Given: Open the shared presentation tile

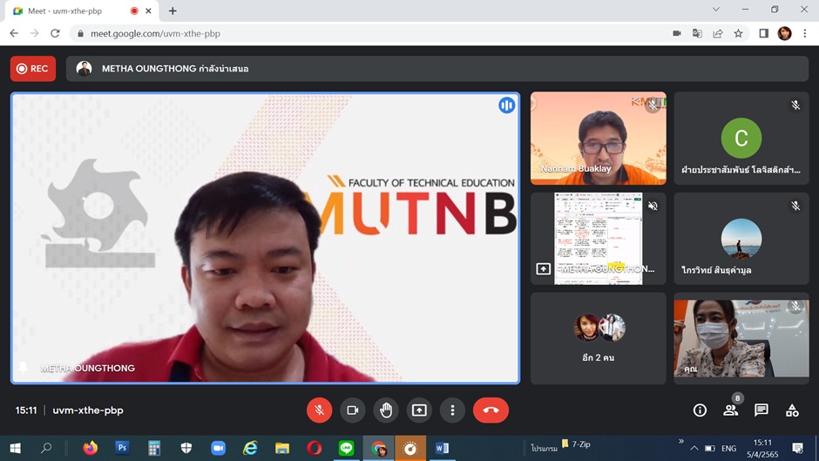Looking at the screenshot, I should (x=598, y=238).
